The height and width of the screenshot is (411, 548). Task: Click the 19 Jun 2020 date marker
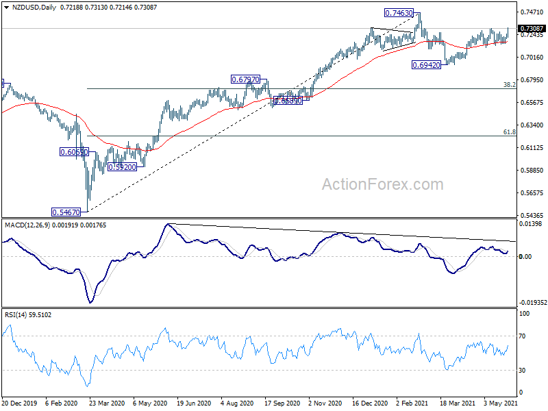point(194,403)
